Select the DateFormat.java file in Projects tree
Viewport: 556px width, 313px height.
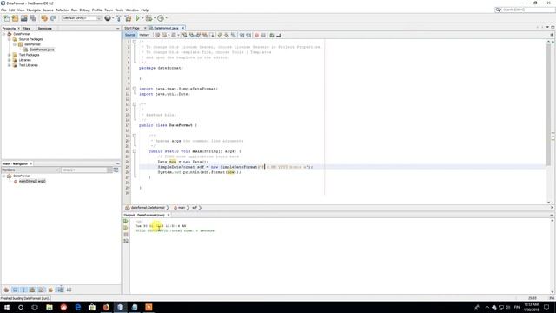click(x=42, y=50)
